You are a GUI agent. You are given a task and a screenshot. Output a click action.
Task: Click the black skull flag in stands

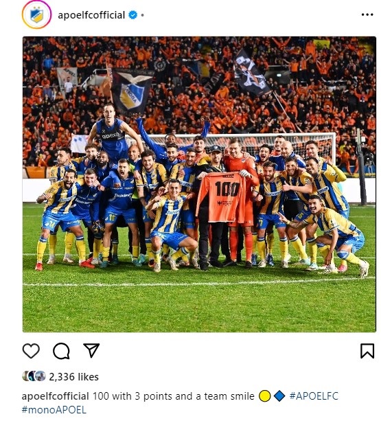pos(251,73)
